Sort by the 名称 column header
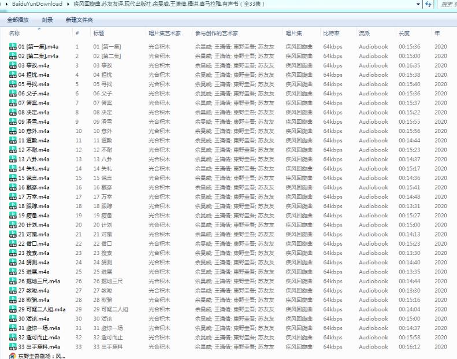Screen dimensions: 457x359 click(x=14, y=34)
